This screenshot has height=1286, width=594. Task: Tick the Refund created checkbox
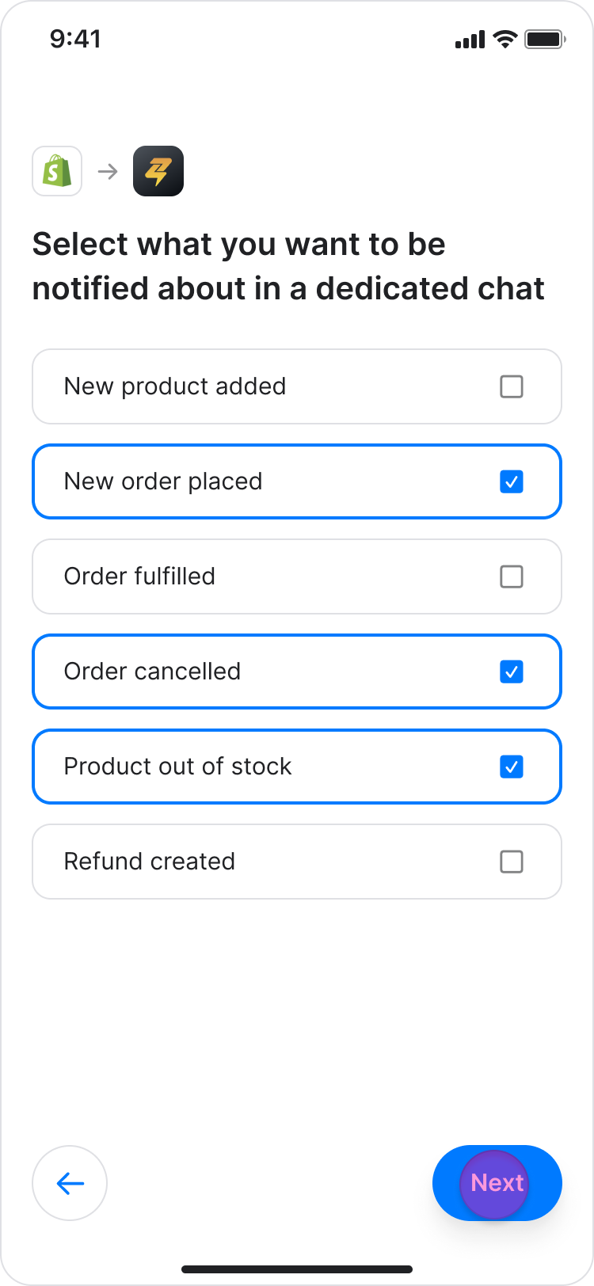pyautogui.click(x=512, y=862)
